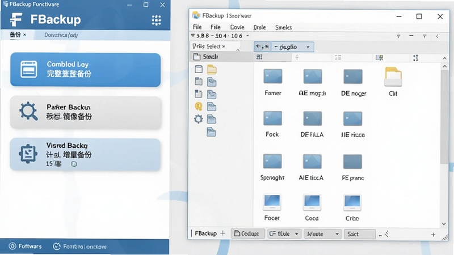Open the Fumer folder
This screenshot has width=454, height=255.
273,82
